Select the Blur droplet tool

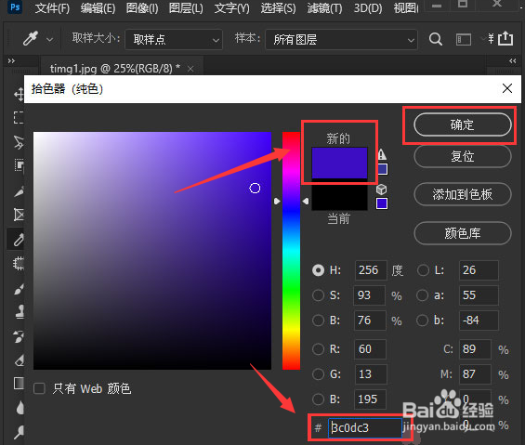pos(20,408)
